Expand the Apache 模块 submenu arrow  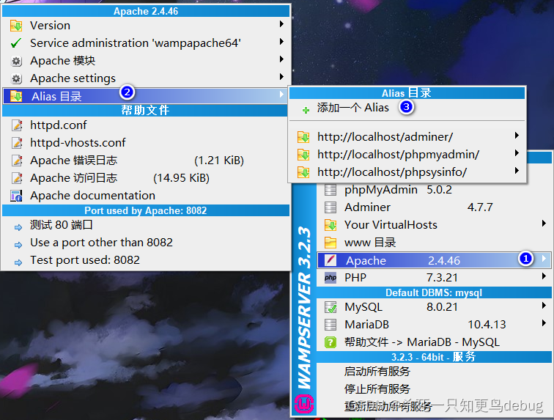pos(281,59)
